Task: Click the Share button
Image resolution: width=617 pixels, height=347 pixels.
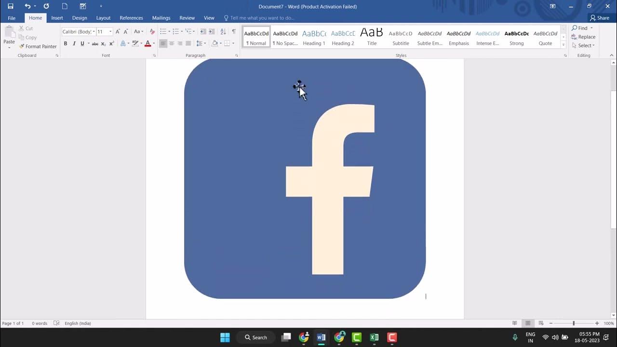Action: coord(600,18)
